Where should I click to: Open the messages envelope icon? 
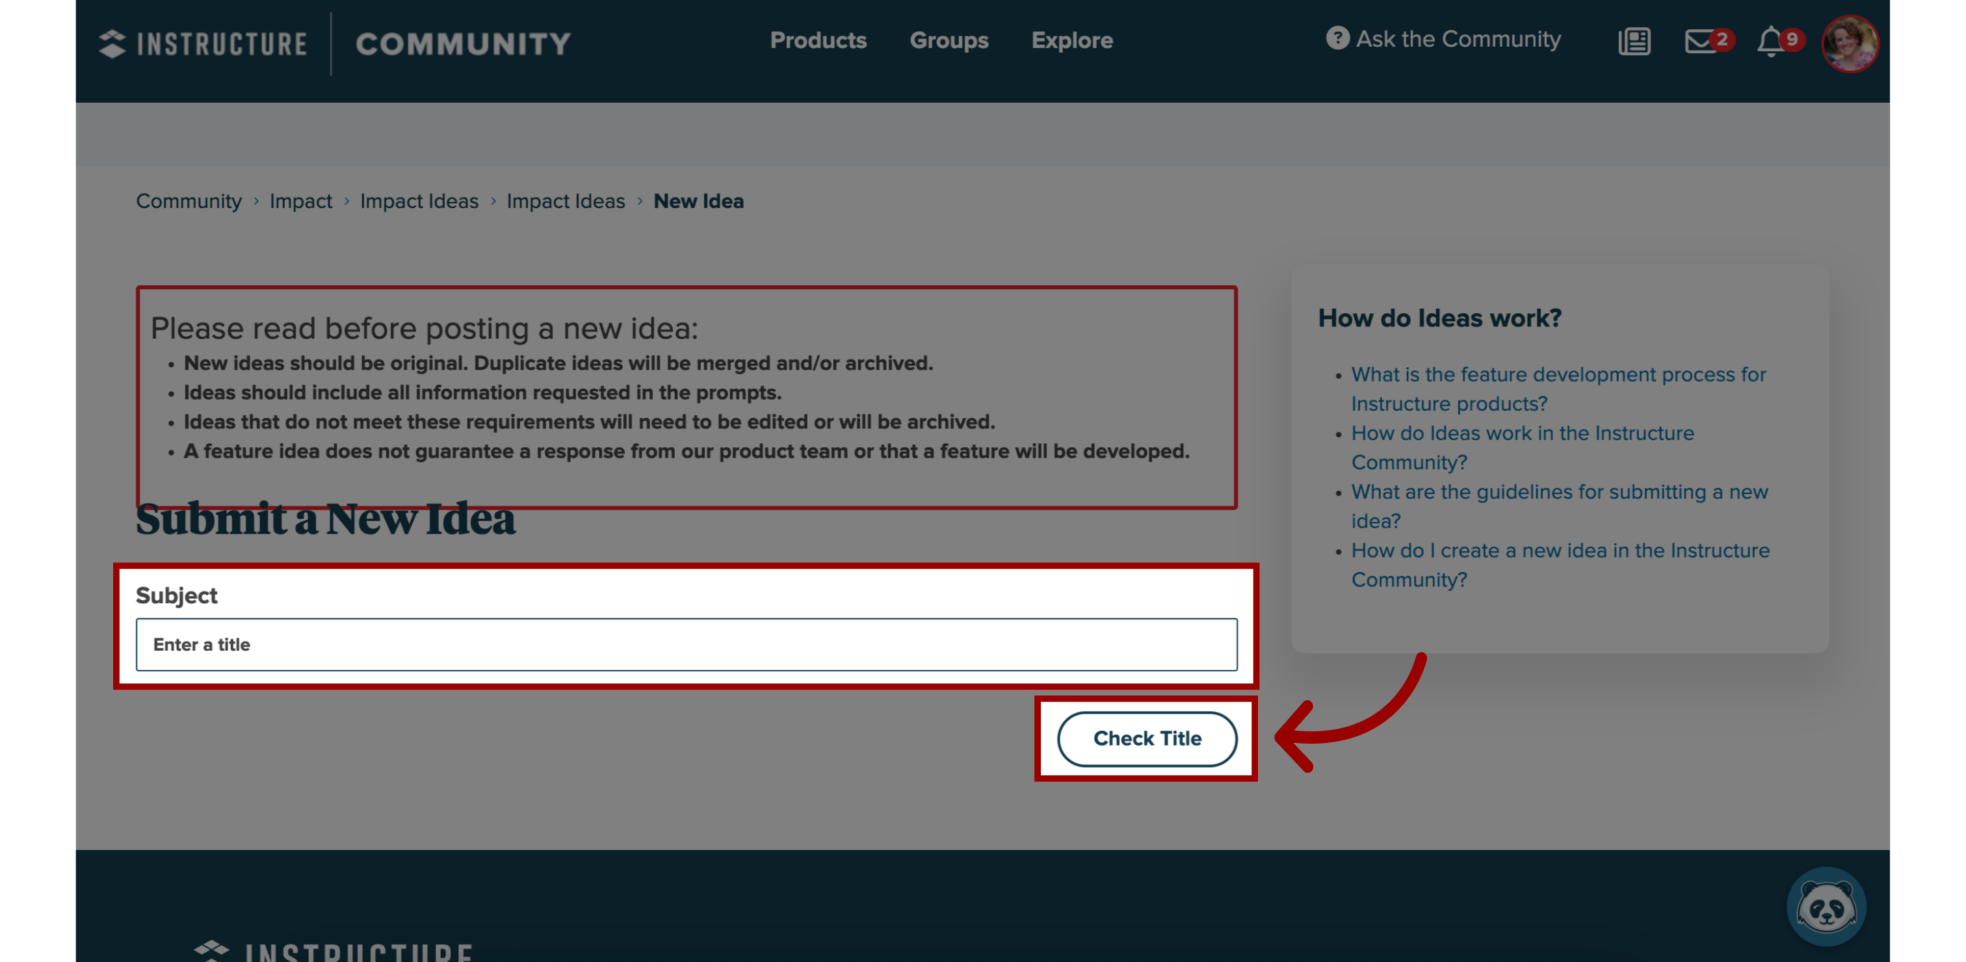tap(1700, 41)
